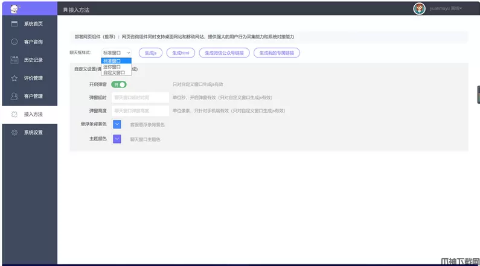The width and height of the screenshot is (480, 266).
Task: Click the 评价管理 star icon
Action: [x=14, y=78]
